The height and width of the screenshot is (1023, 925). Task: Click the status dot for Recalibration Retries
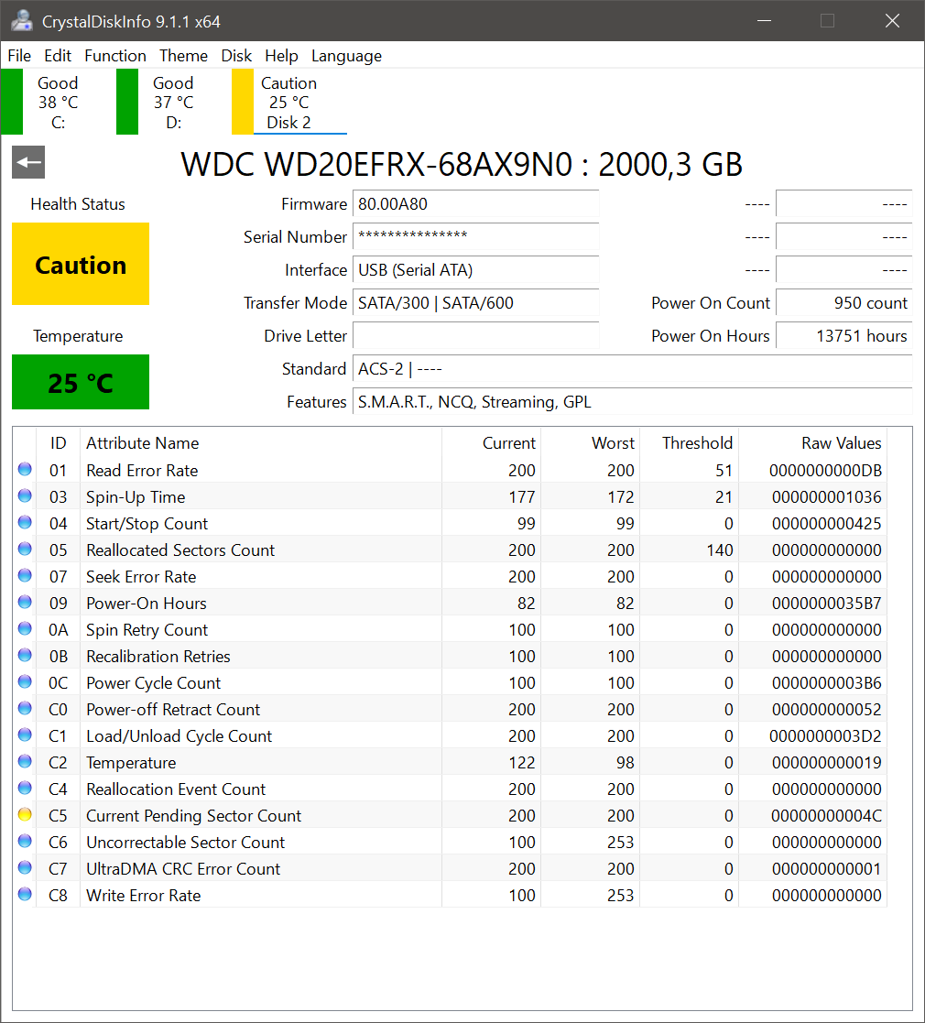(x=25, y=655)
